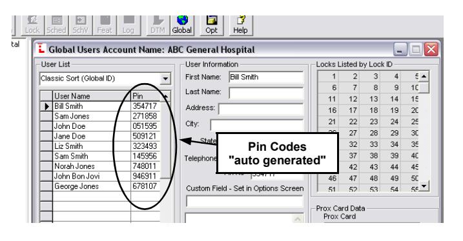
Task: Select the Lock toolbar icon
Action: pos(32,25)
